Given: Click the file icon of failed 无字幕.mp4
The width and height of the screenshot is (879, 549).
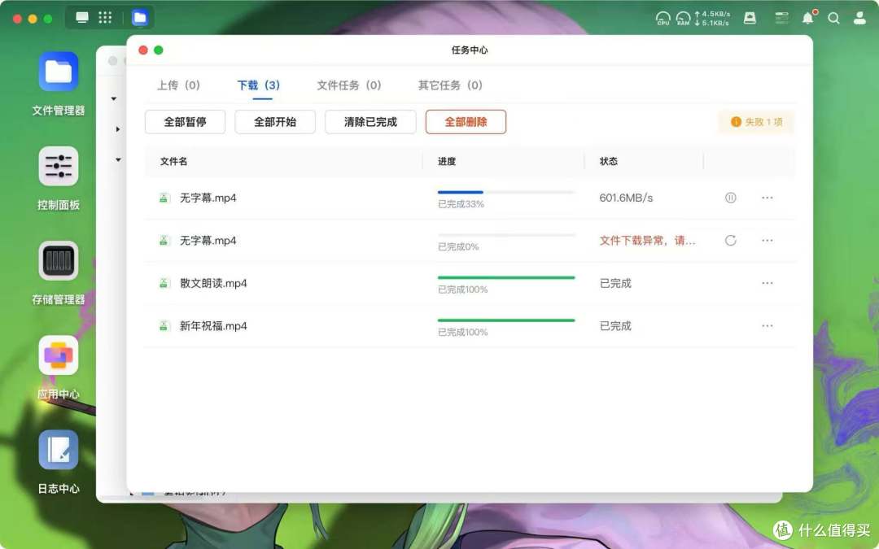Looking at the screenshot, I should tap(164, 240).
